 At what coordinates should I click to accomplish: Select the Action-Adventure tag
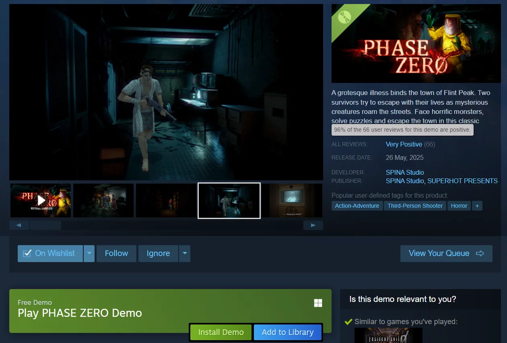pyautogui.click(x=357, y=206)
